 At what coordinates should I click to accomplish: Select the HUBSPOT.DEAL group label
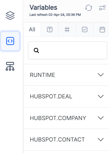click(x=51, y=96)
